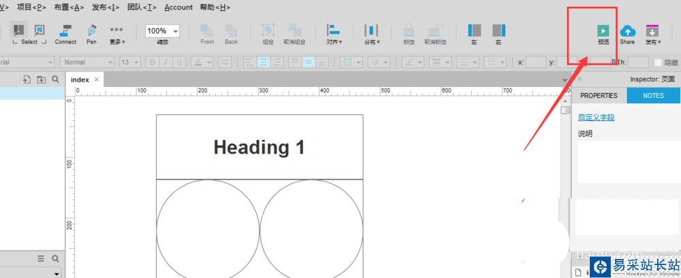The height and width of the screenshot is (278, 681).
Task: Align text right
Action: point(277,62)
